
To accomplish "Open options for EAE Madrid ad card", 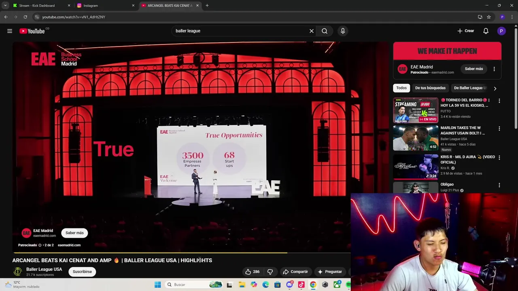I will [494, 69].
